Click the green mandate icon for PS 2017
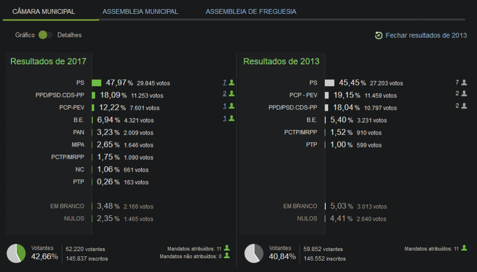This screenshot has width=477, height=272. click(231, 82)
